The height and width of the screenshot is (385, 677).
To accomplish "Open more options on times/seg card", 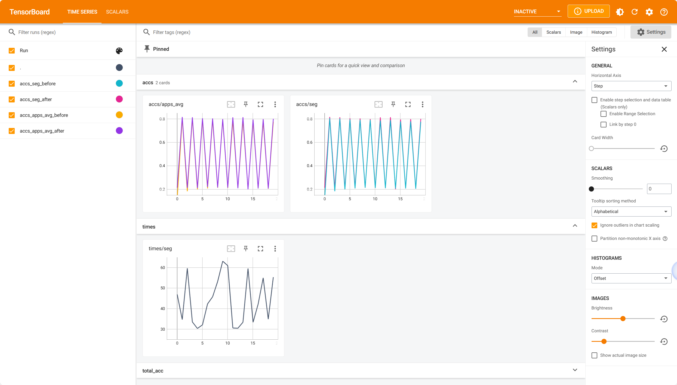I will pyautogui.click(x=275, y=249).
